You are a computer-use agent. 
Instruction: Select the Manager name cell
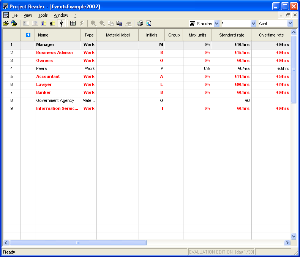click(x=58, y=44)
